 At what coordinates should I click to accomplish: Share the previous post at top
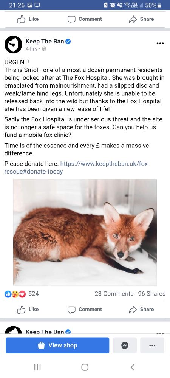point(141,19)
